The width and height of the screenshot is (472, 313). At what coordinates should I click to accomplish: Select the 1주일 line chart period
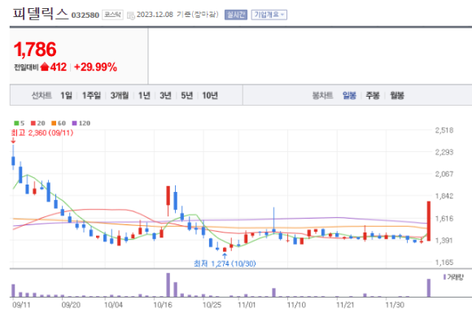click(x=91, y=96)
